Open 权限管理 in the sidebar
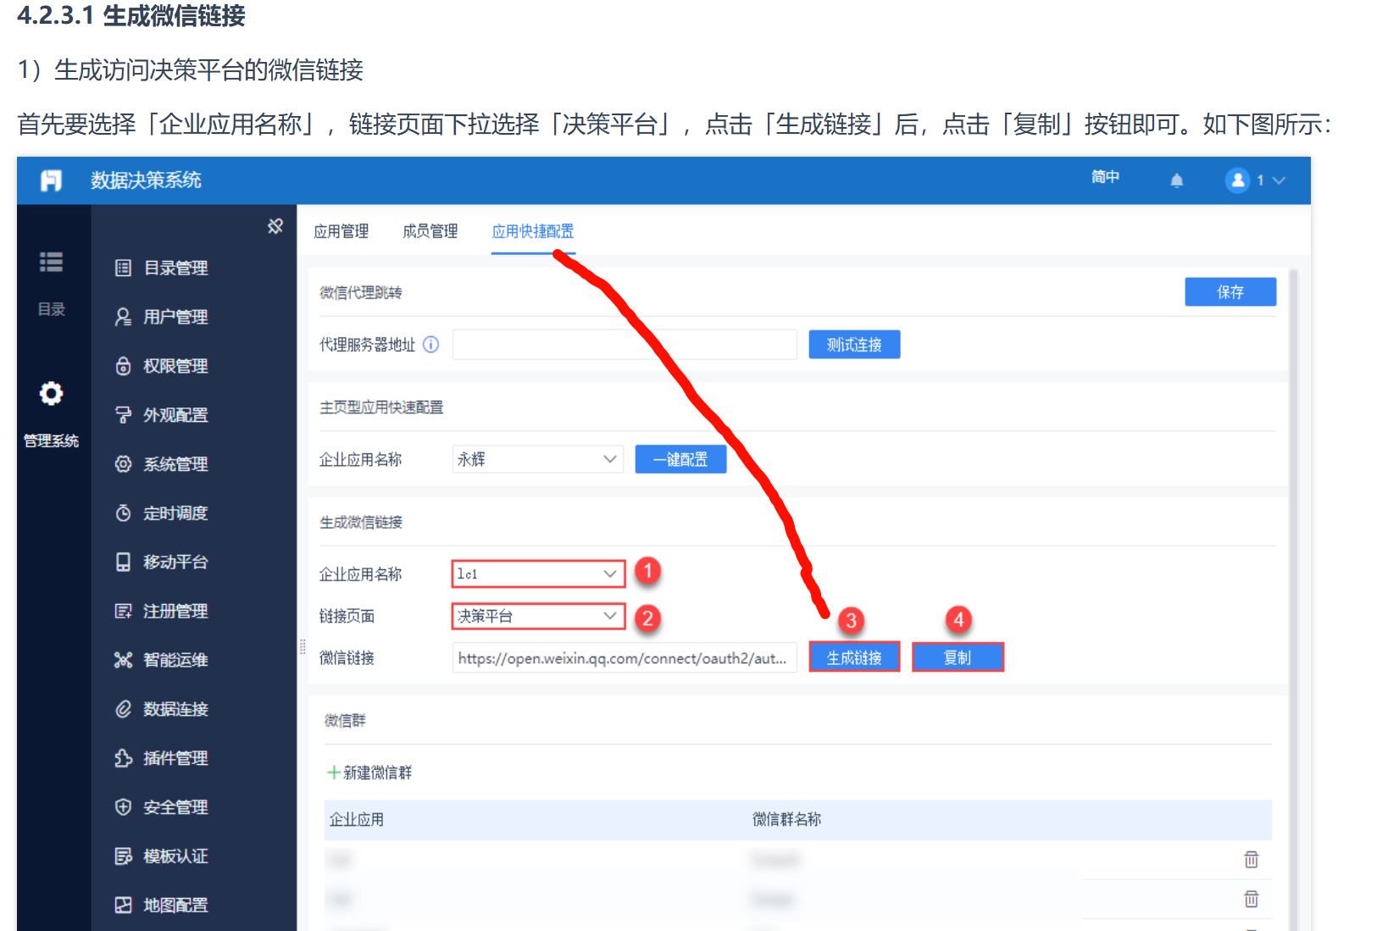Viewport: 1399px width, 931px height. pos(175,366)
